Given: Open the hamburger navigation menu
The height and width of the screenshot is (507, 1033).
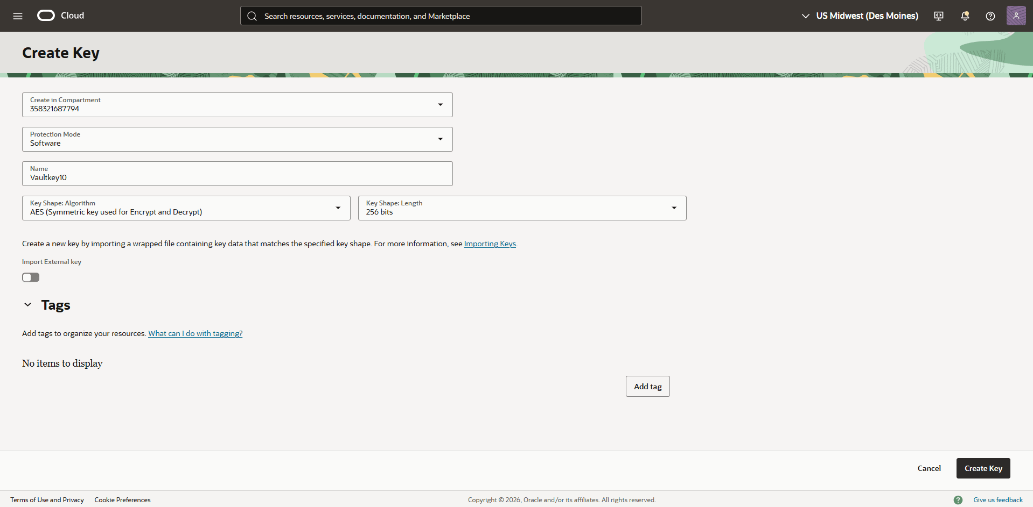Looking at the screenshot, I should (18, 16).
